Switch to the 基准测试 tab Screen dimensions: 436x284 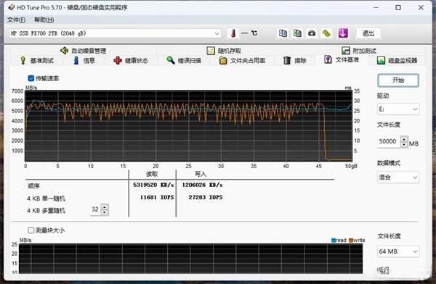tap(37, 60)
